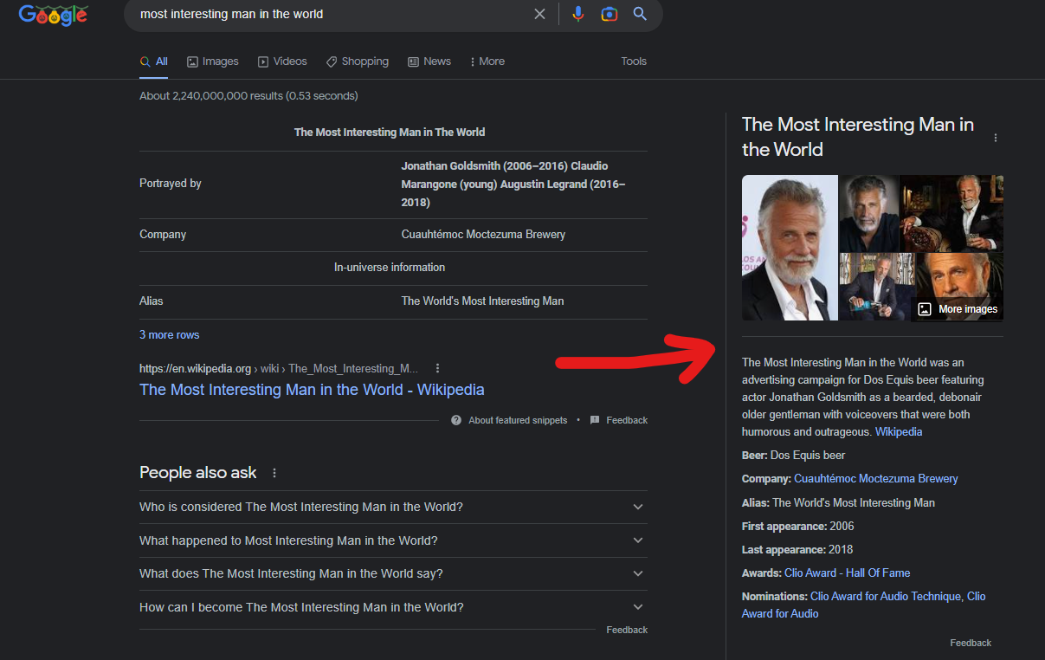Open thumbnail of man pouring blue bottle
The height and width of the screenshot is (660, 1045).
click(x=874, y=288)
